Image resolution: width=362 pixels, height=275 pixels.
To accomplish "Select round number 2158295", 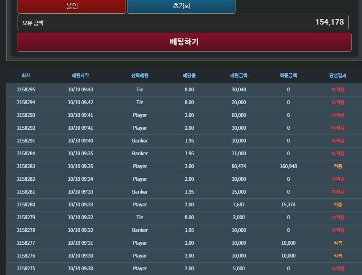I will click(26, 89).
